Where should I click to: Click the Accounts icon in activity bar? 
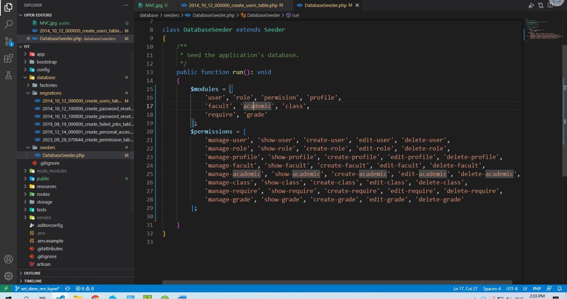(x=8, y=259)
